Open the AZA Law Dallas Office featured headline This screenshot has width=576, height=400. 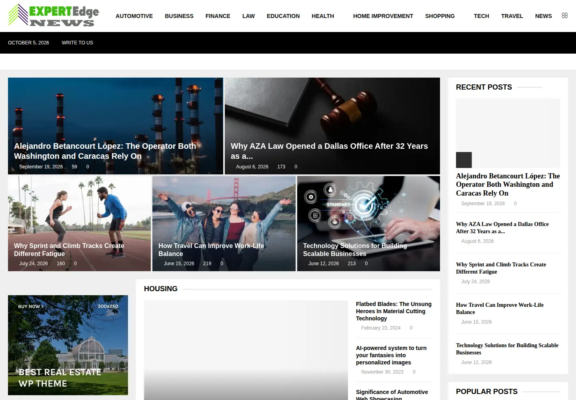pyautogui.click(x=329, y=151)
